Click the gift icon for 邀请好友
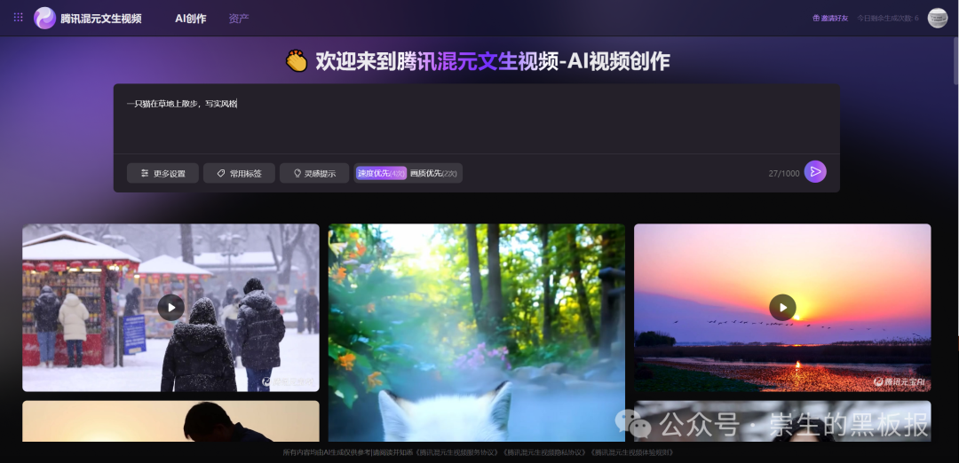959x463 pixels. (815, 19)
